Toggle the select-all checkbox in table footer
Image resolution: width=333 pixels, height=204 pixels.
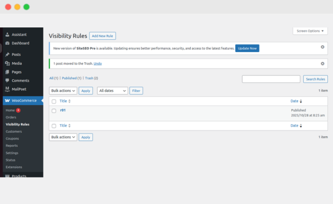coord(54,126)
